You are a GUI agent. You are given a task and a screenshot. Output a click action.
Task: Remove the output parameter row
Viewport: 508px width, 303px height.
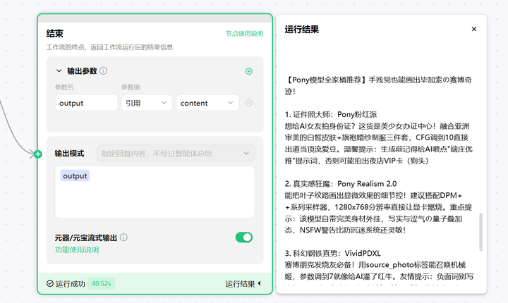coord(249,103)
